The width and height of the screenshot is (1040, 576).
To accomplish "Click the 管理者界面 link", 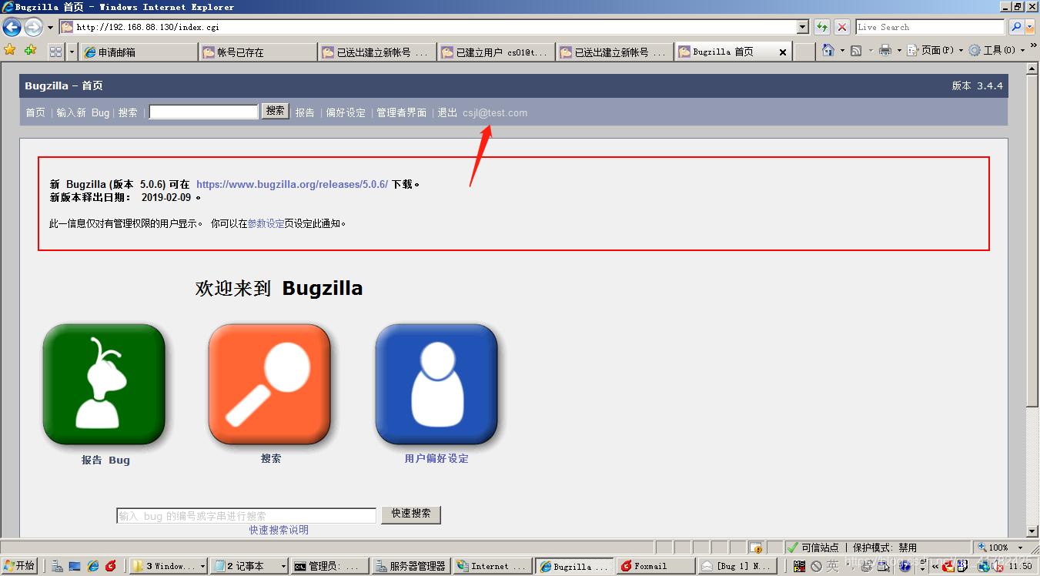I will [x=401, y=112].
